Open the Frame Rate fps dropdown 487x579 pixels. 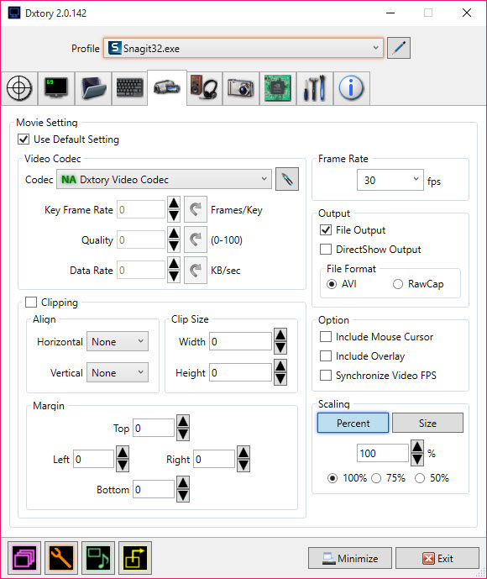click(x=390, y=180)
